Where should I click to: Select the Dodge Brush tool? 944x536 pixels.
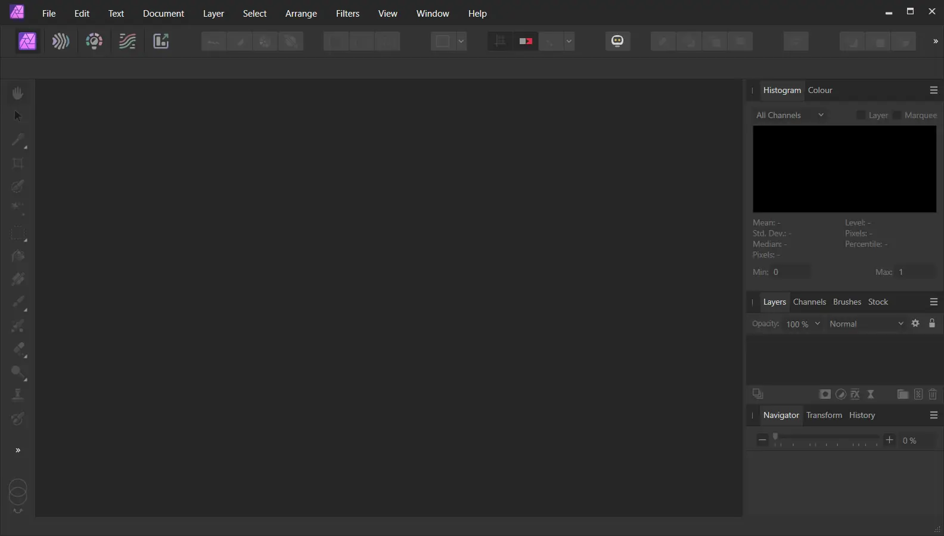click(18, 373)
